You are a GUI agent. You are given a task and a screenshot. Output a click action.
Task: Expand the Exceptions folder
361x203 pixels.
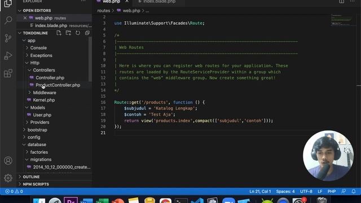[x=27, y=55]
